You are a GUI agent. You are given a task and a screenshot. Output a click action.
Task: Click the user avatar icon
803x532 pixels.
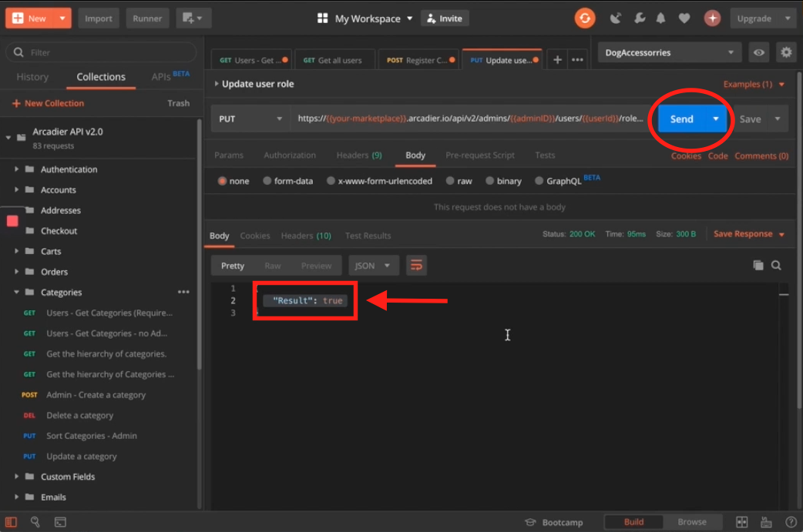pyautogui.click(x=712, y=18)
